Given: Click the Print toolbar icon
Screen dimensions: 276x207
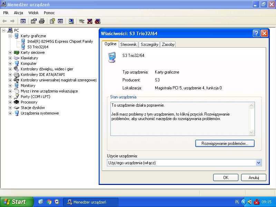Looking at the screenshot, I should (x=42, y=21).
